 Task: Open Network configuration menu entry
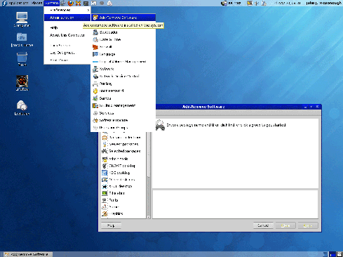[123, 69]
